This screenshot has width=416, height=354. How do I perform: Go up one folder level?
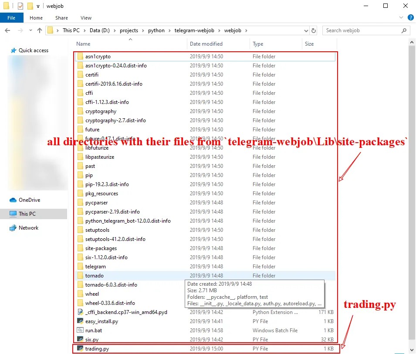click(40, 30)
